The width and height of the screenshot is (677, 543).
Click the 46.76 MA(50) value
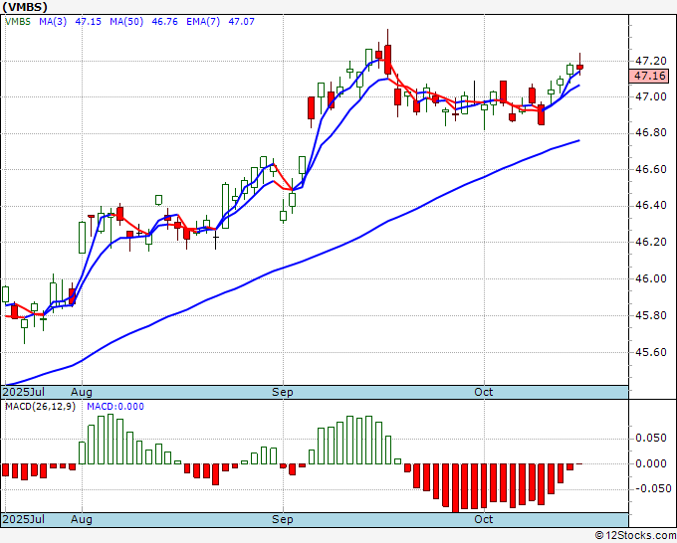(x=164, y=22)
